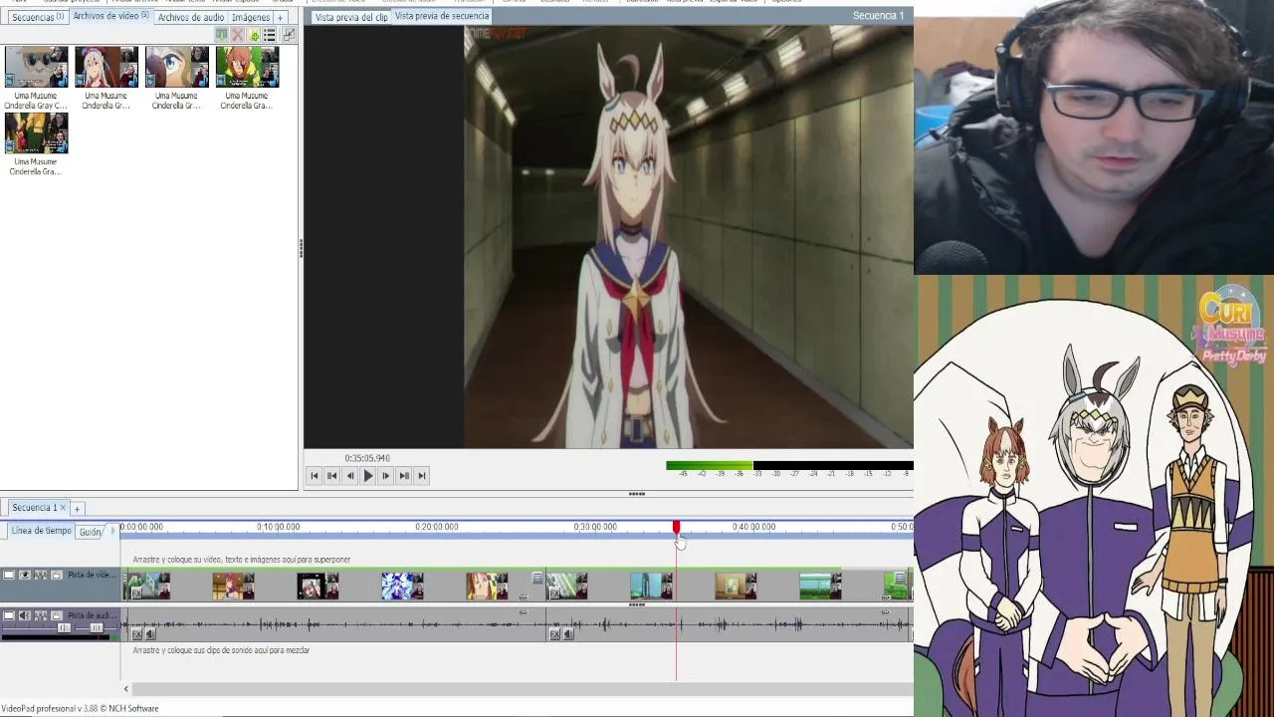The width and height of the screenshot is (1274, 717).
Task: Open video track effects (waveform icon)
Action: (x=41, y=575)
